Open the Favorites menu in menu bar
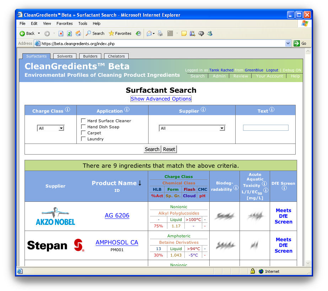The height and width of the screenshot is (291, 328). (x=65, y=23)
